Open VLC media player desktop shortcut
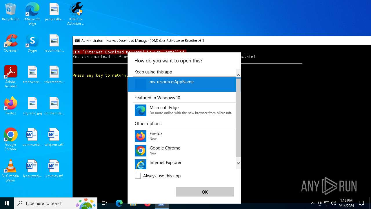 (x=11, y=171)
